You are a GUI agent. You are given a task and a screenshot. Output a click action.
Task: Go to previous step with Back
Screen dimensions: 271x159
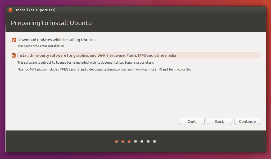tap(219, 121)
